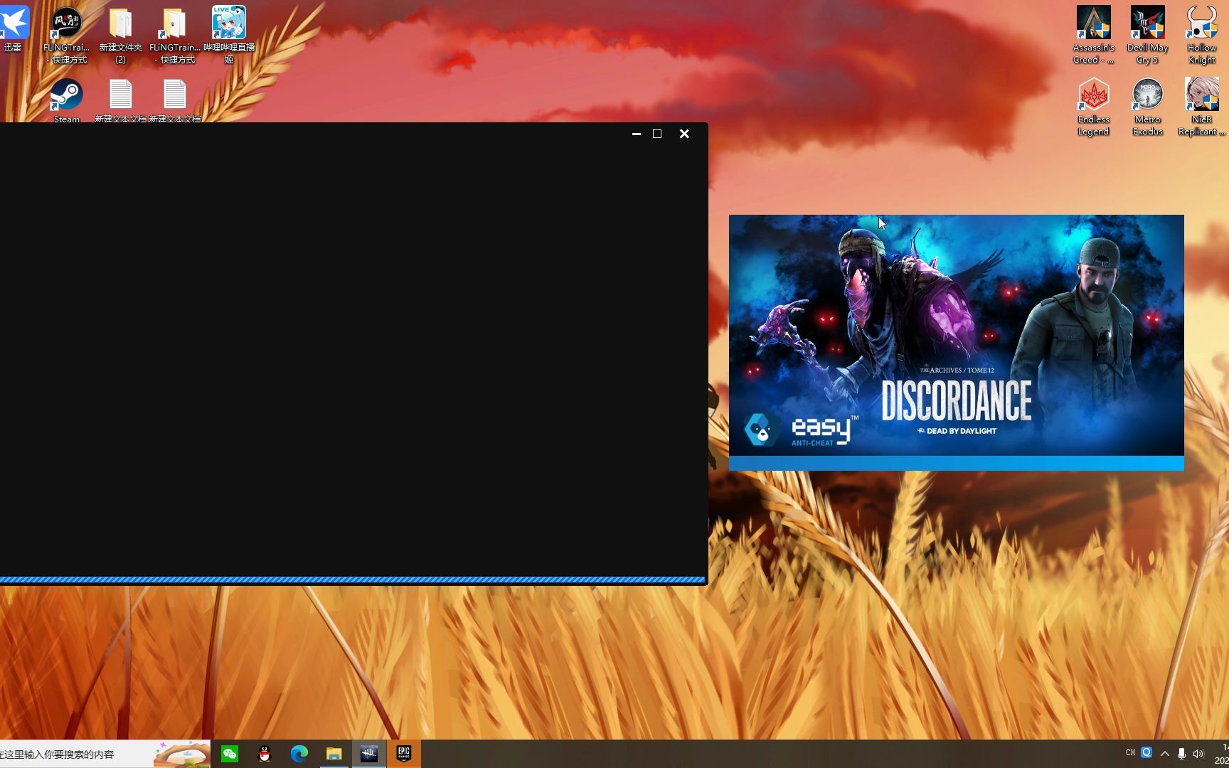The width and height of the screenshot is (1229, 768).
Task: Launch FLiNGTrainer shortcut with black circular logo
Action: pyautogui.click(x=66, y=35)
